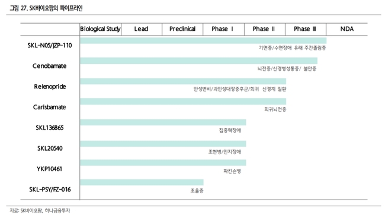This screenshot has height=215, width=385.
Task: Click the SKL-N05/JZP-110 row label
Action: click(50, 45)
